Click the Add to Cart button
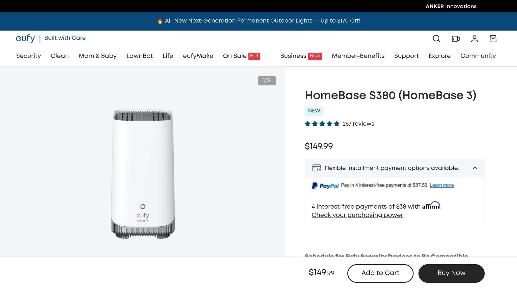This screenshot has width=517, height=290. tap(380, 273)
